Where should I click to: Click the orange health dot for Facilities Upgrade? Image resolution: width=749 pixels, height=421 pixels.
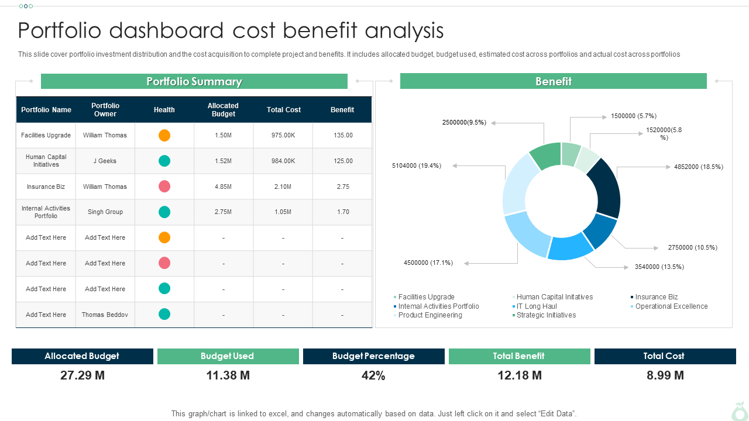coord(164,135)
